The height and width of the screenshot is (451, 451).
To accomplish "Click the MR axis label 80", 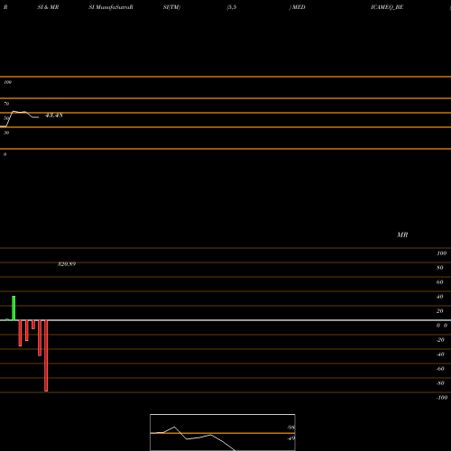I will point(440,268).
